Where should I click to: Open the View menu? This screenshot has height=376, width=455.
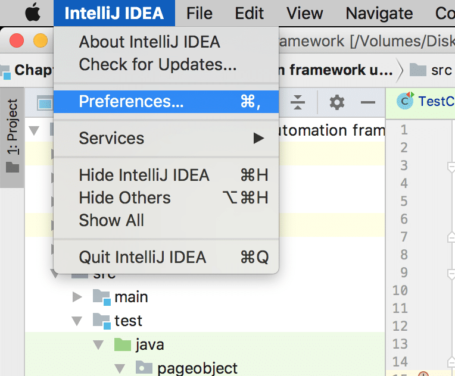305,13
